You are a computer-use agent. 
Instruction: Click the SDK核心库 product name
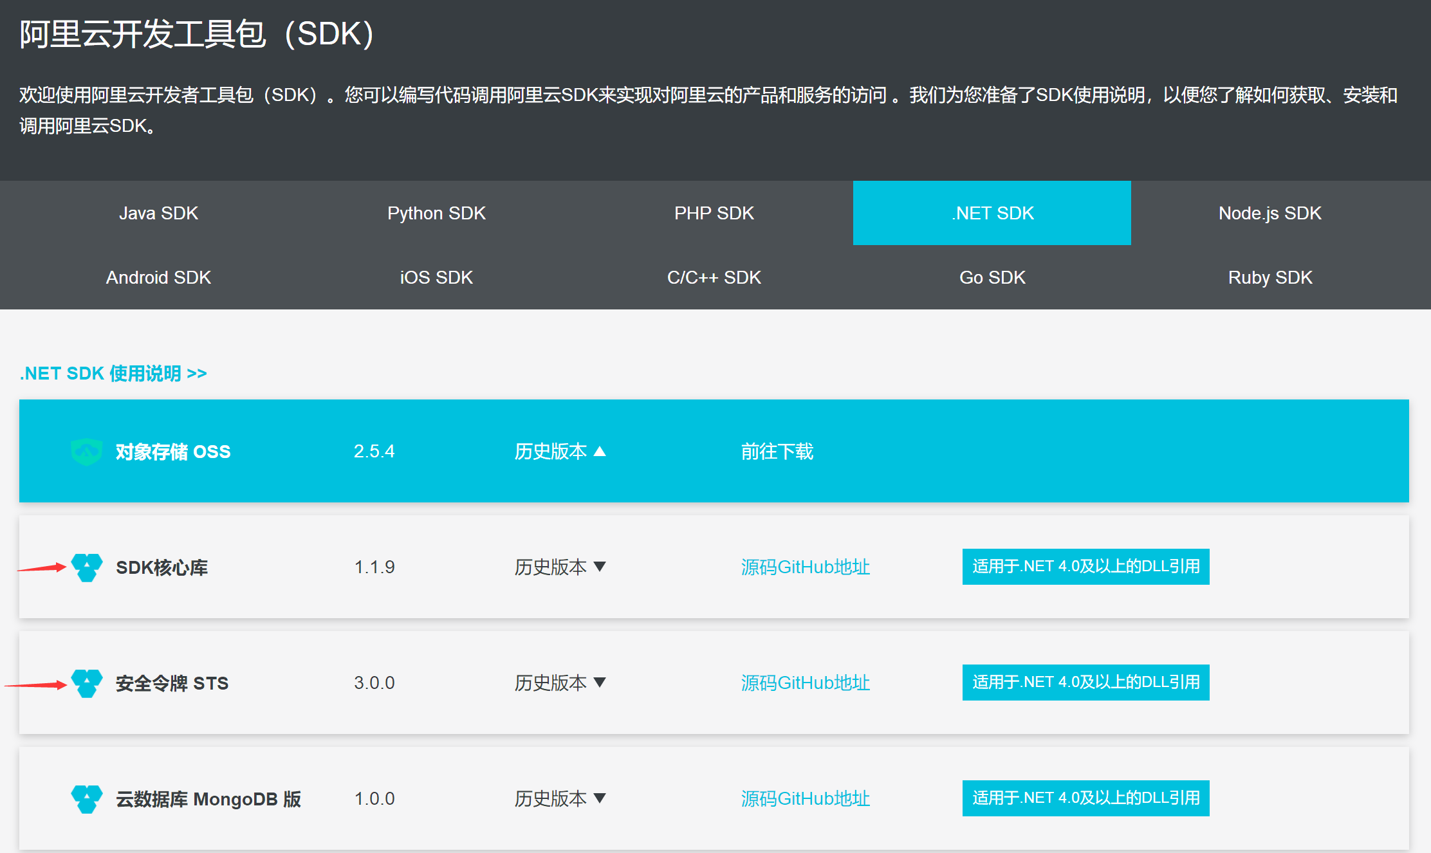click(x=162, y=567)
